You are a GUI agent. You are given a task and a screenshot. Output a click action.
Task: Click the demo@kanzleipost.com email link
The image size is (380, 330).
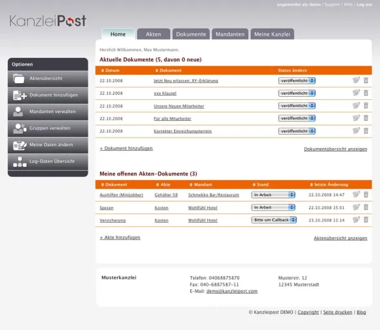[232, 291]
